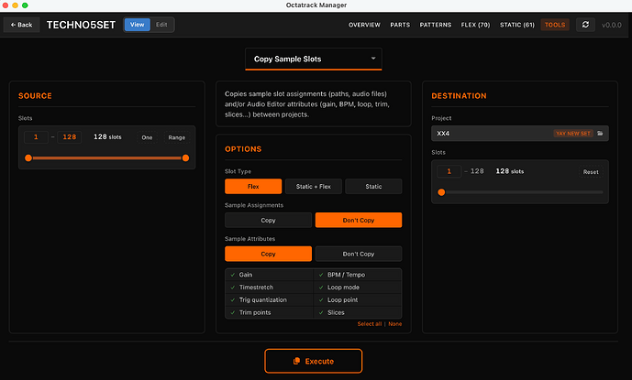Click the source slider right handle
Viewport: 632px width, 380px height.
[185, 158]
